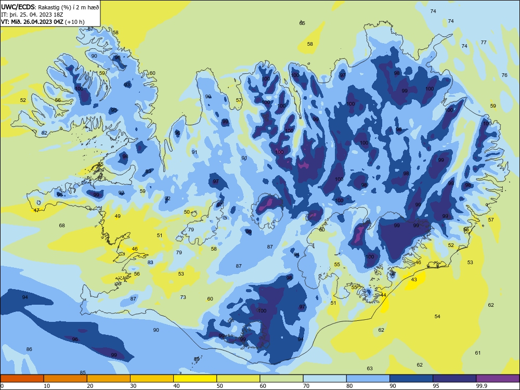Pick the indigo 95–99.9 legend swatch
This screenshot has width=520, height=390.
coord(454,379)
